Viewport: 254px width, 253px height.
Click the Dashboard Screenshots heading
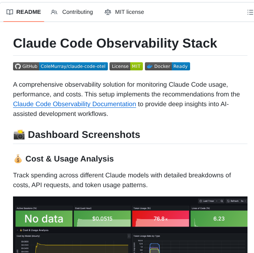click(77, 135)
